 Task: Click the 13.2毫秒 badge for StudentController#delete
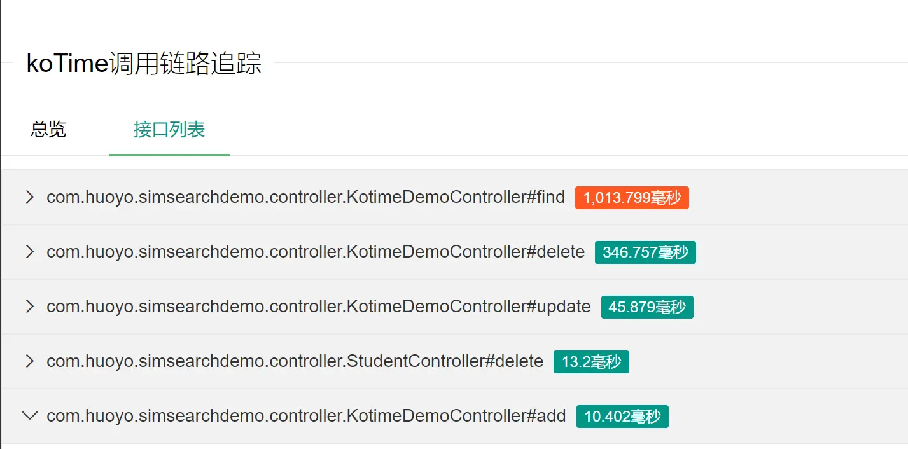(x=590, y=361)
